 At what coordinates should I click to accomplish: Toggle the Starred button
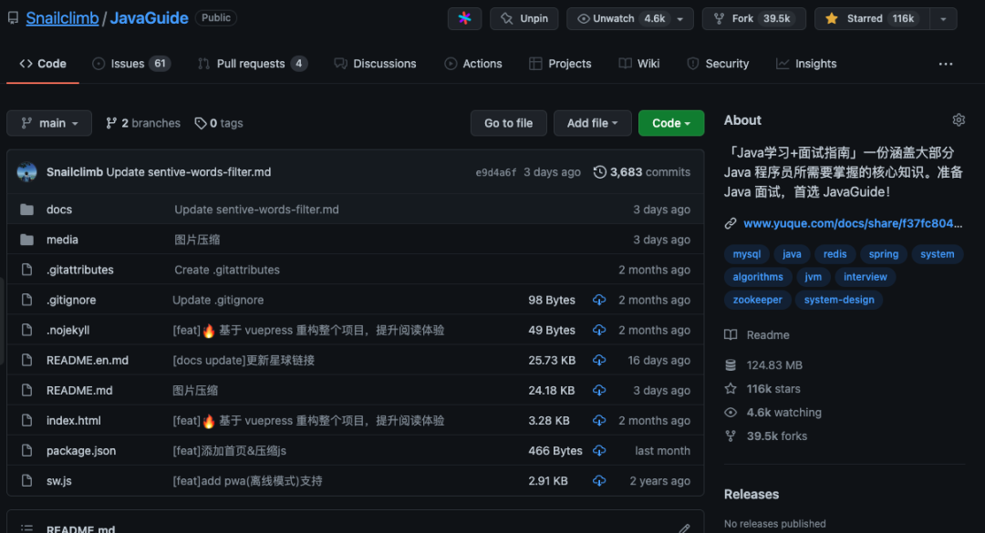(x=872, y=19)
